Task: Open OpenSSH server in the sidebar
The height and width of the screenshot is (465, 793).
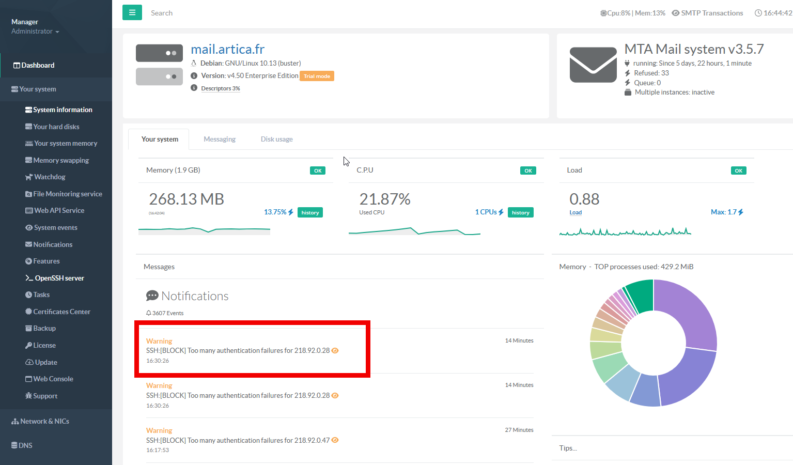Action: 59,278
